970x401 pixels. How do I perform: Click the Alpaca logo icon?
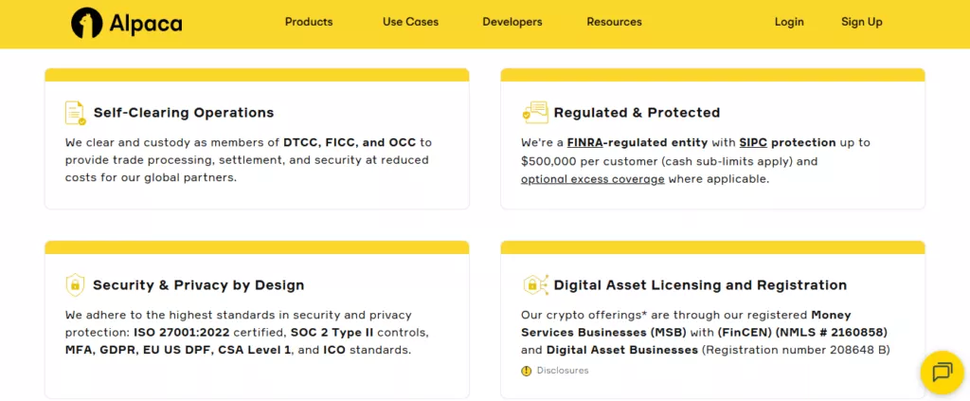pos(86,23)
